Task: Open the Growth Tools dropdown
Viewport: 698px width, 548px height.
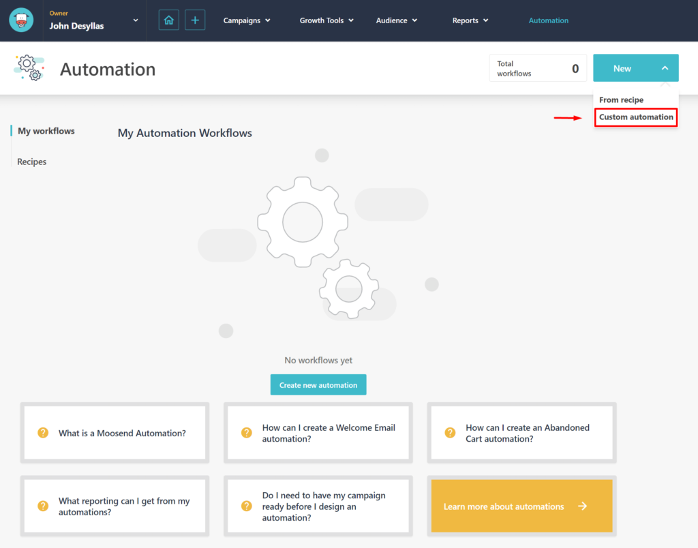Action: coord(326,20)
